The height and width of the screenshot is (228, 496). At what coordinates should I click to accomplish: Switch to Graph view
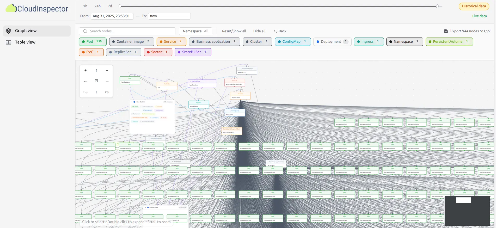37,31
